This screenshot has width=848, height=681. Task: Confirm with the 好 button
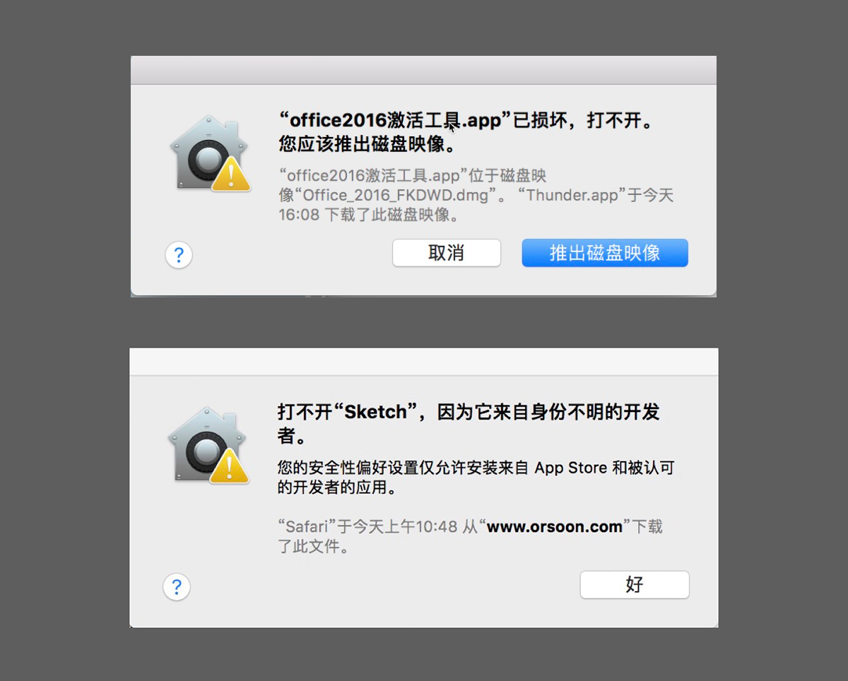(635, 584)
